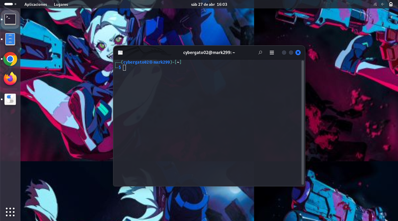
Task: Launch Firefox from the dock
Action: click(10, 79)
